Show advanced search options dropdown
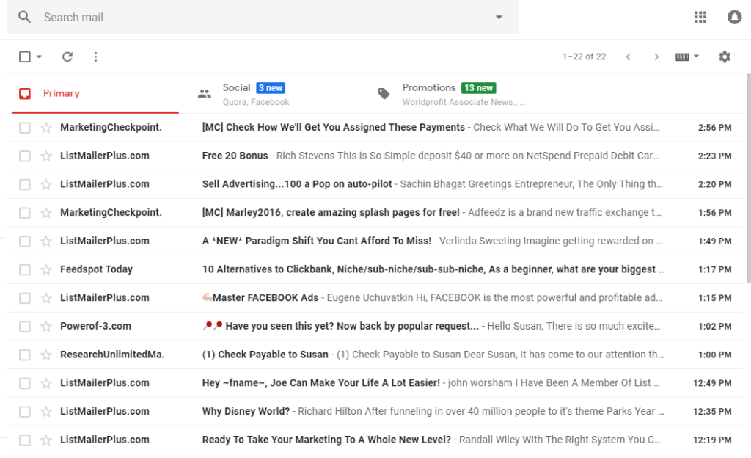This screenshot has height=458, width=751. tap(499, 17)
